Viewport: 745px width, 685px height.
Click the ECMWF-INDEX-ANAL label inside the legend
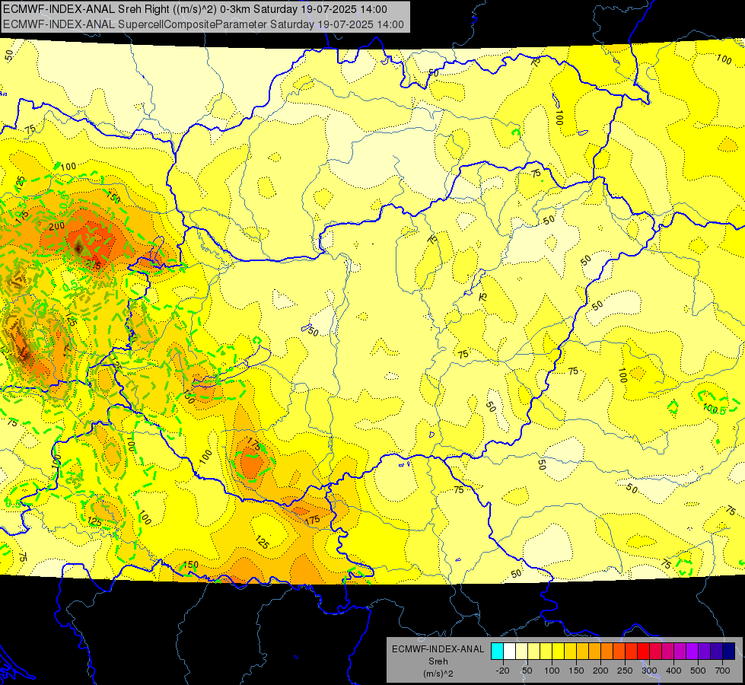438,649
